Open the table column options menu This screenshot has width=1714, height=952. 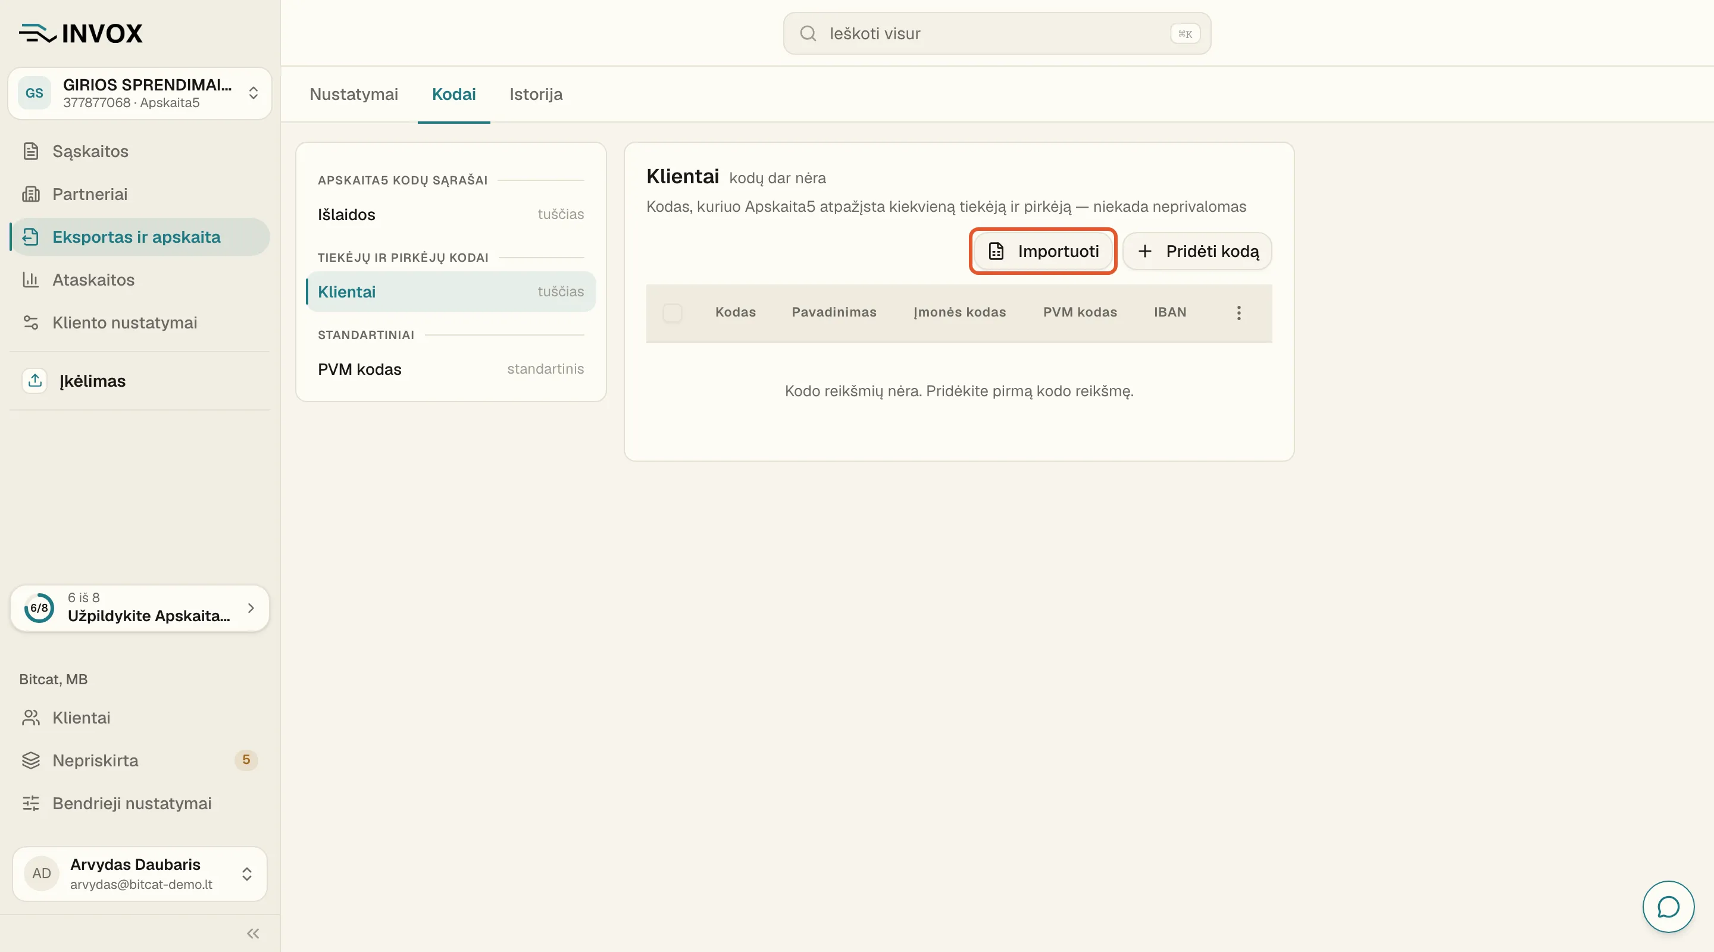point(1238,313)
